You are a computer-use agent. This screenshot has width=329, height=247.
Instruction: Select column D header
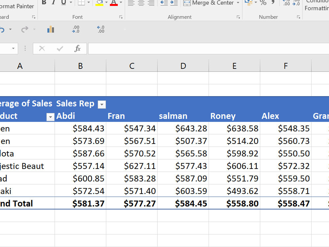tap(183, 66)
